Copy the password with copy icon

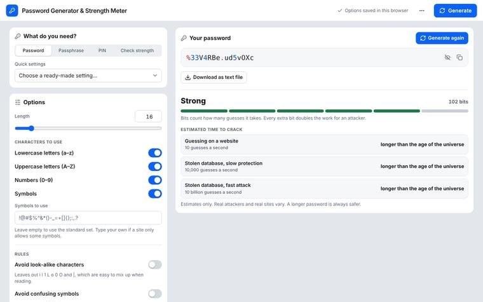click(459, 57)
